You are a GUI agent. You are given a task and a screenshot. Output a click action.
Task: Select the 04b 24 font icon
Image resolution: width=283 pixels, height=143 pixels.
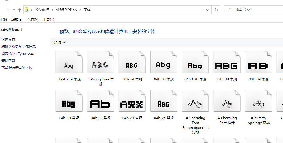132,62
